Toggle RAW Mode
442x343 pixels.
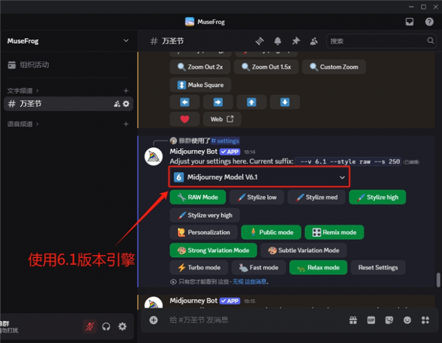pyautogui.click(x=198, y=197)
